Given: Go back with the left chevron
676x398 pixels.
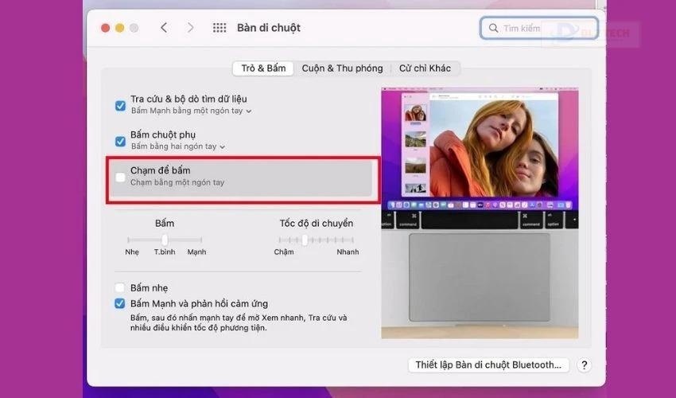Looking at the screenshot, I should coord(164,28).
